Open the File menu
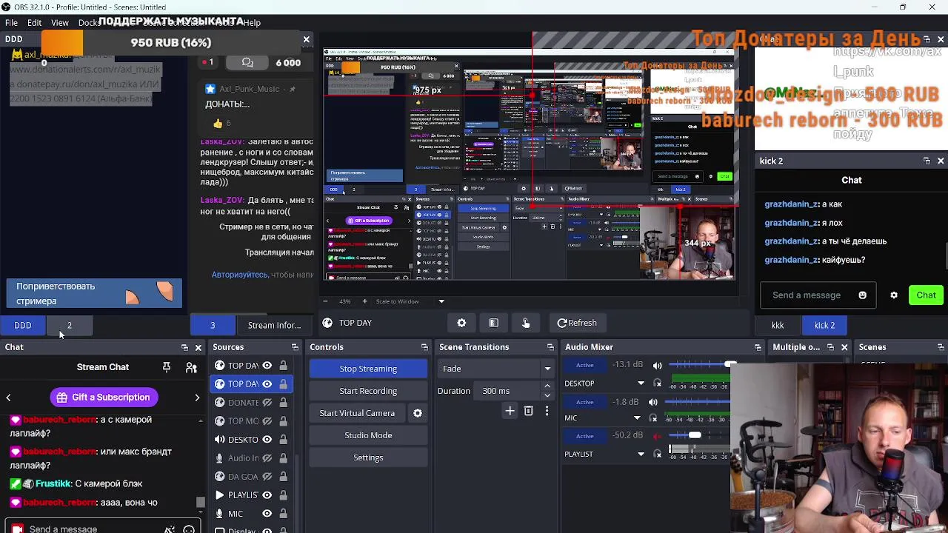Viewport: 948px width, 533px height. coord(12,23)
